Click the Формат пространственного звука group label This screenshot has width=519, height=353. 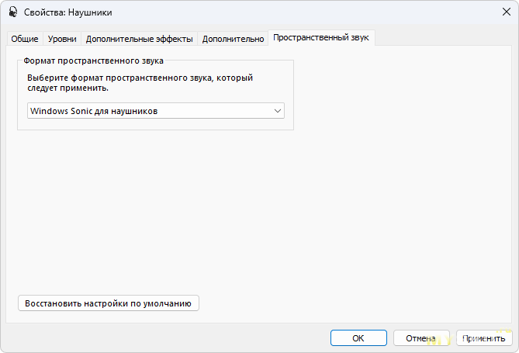(x=93, y=61)
